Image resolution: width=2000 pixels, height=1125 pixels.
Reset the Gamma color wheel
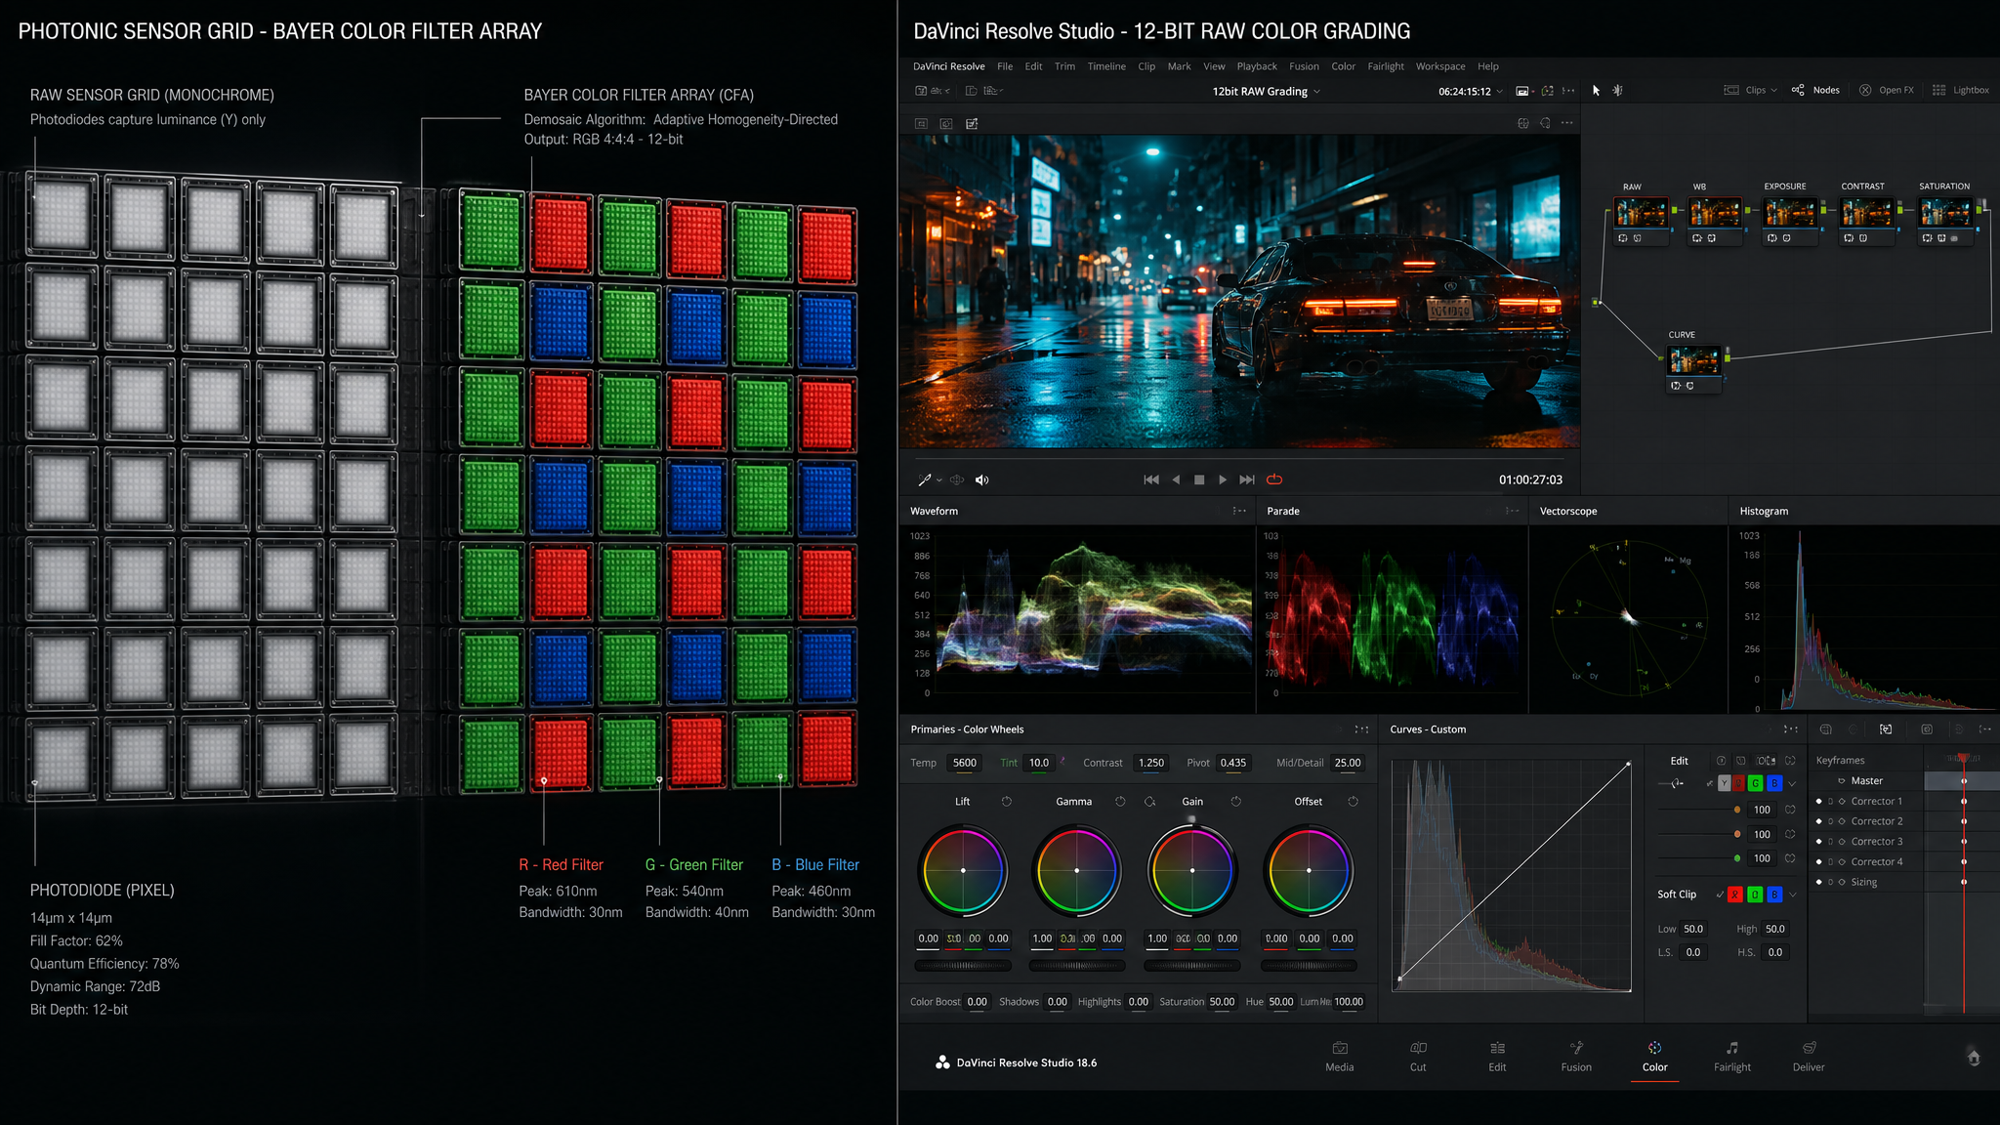tap(1120, 802)
